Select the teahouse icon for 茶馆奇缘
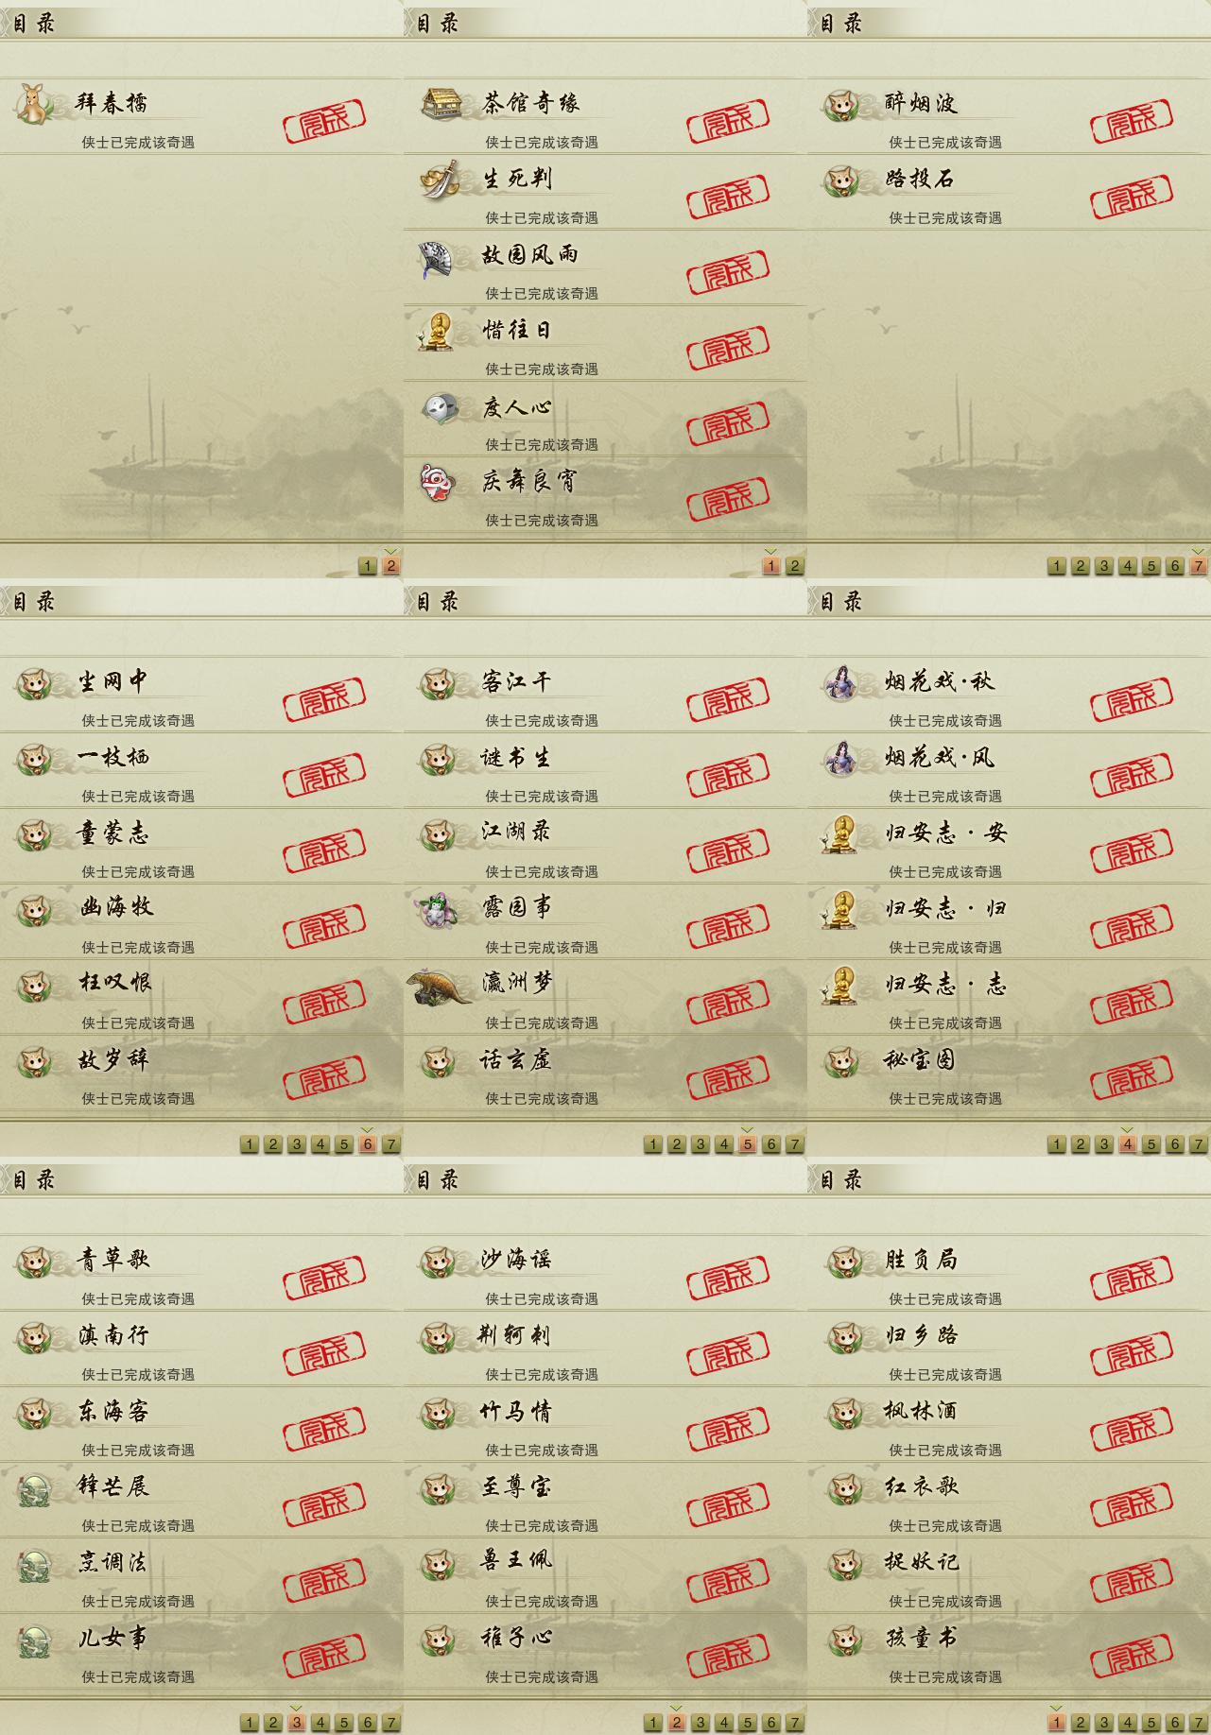Viewport: 1211px width, 1735px height. click(441, 103)
